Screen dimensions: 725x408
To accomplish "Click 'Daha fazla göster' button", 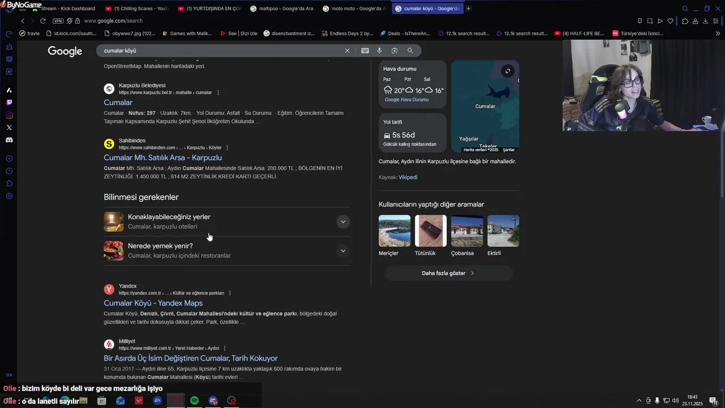I will click(449, 273).
